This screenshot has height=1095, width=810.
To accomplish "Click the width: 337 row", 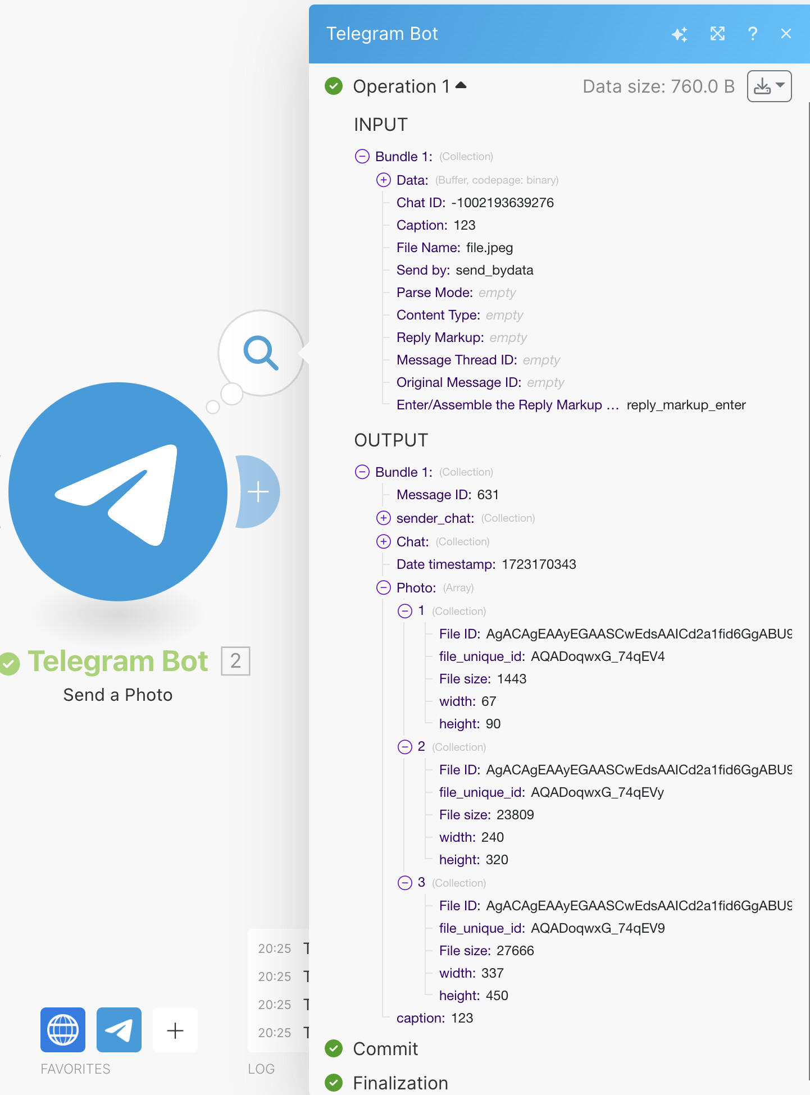I will [x=471, y=973].
